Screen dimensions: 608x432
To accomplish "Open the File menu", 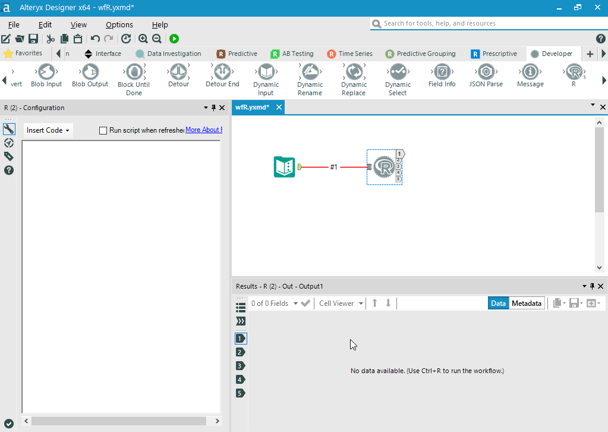I will click(x=14, y=25).
